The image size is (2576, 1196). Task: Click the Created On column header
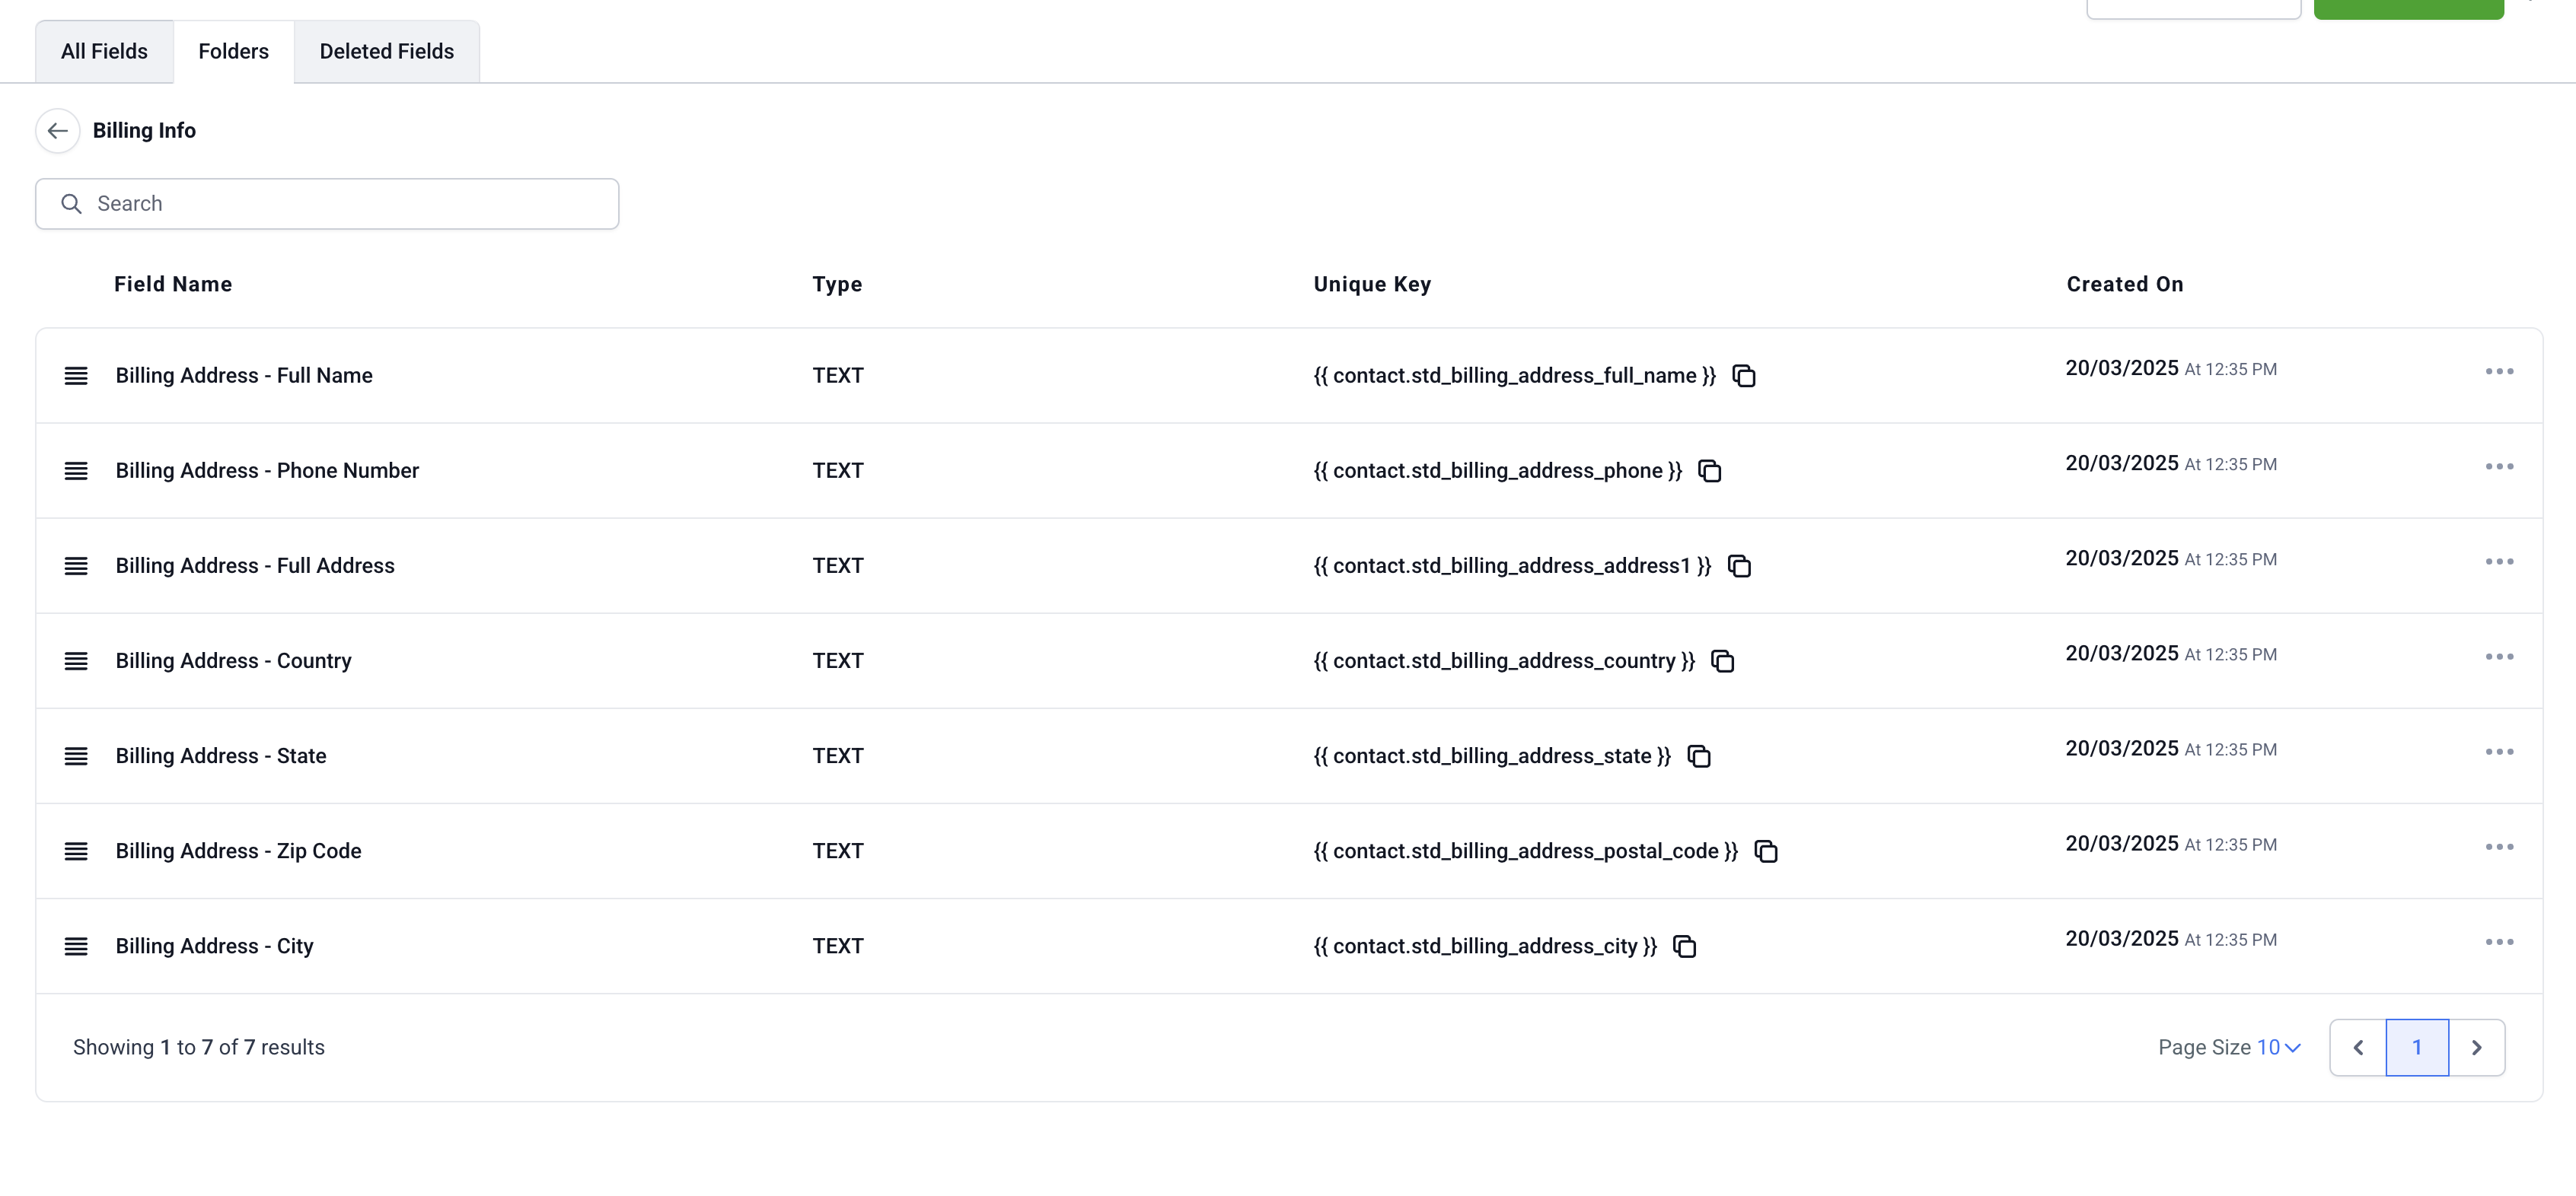click(x=2125, y=284)
